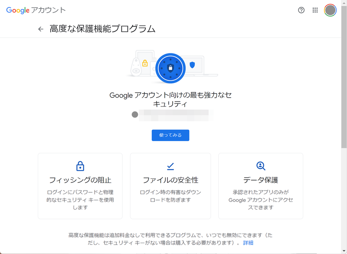Screen dimensions: 347x254
Task: Open the account profile avatar
Action: point(331,10)
